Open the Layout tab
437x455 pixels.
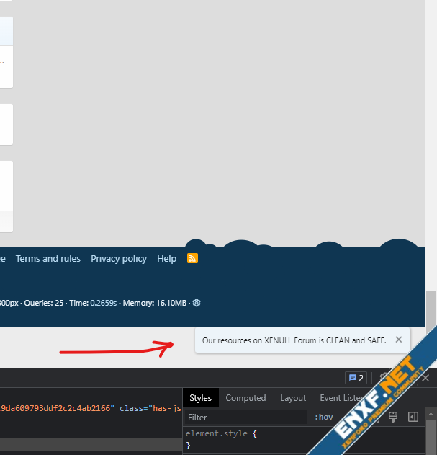(293, 398)
